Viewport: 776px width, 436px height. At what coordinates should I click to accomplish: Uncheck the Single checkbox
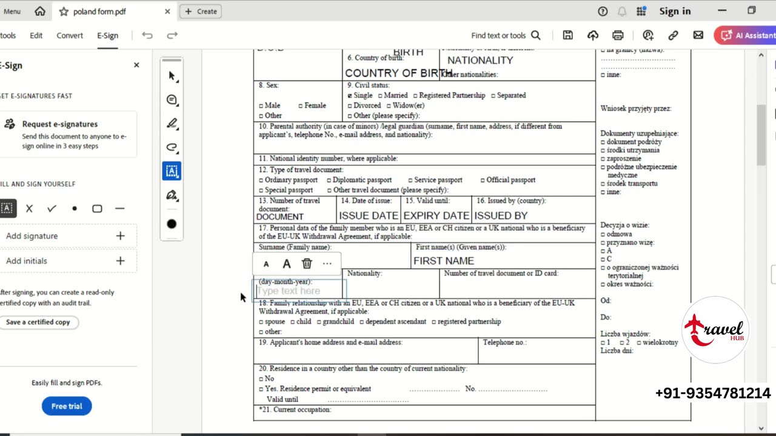pos(350,96)
